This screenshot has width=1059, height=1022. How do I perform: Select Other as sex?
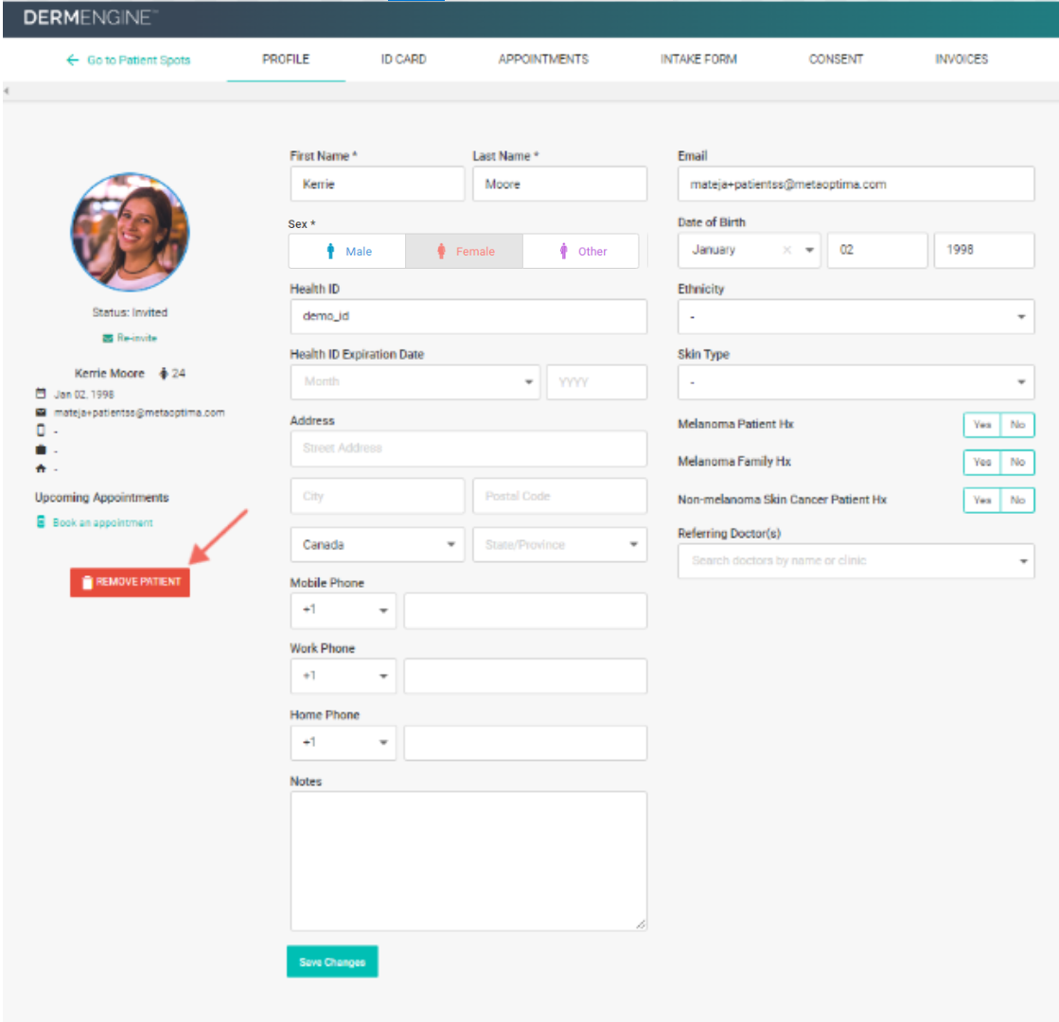pyautogui.click(x=581, y=252)
